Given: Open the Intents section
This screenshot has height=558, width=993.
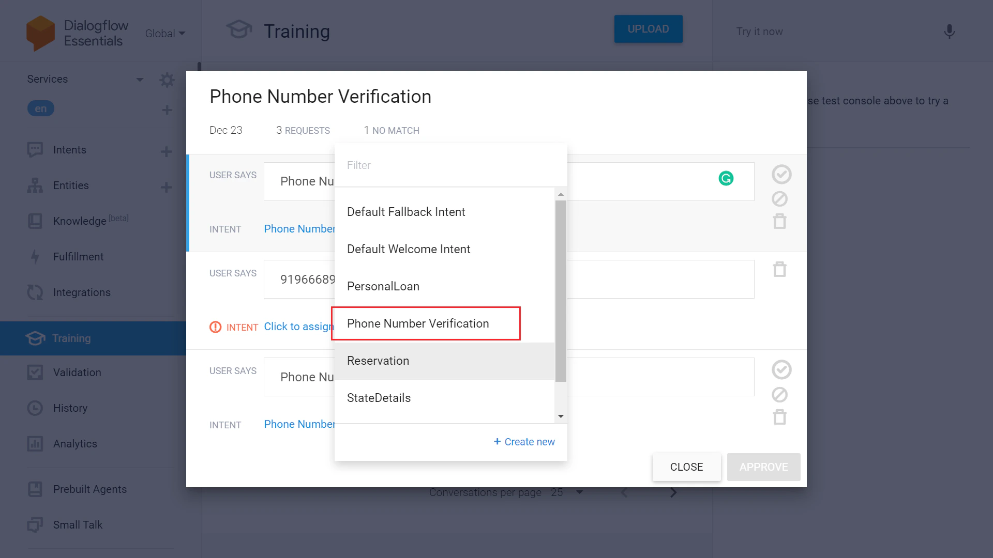Looking at the screenshot, I should [70, 150].
